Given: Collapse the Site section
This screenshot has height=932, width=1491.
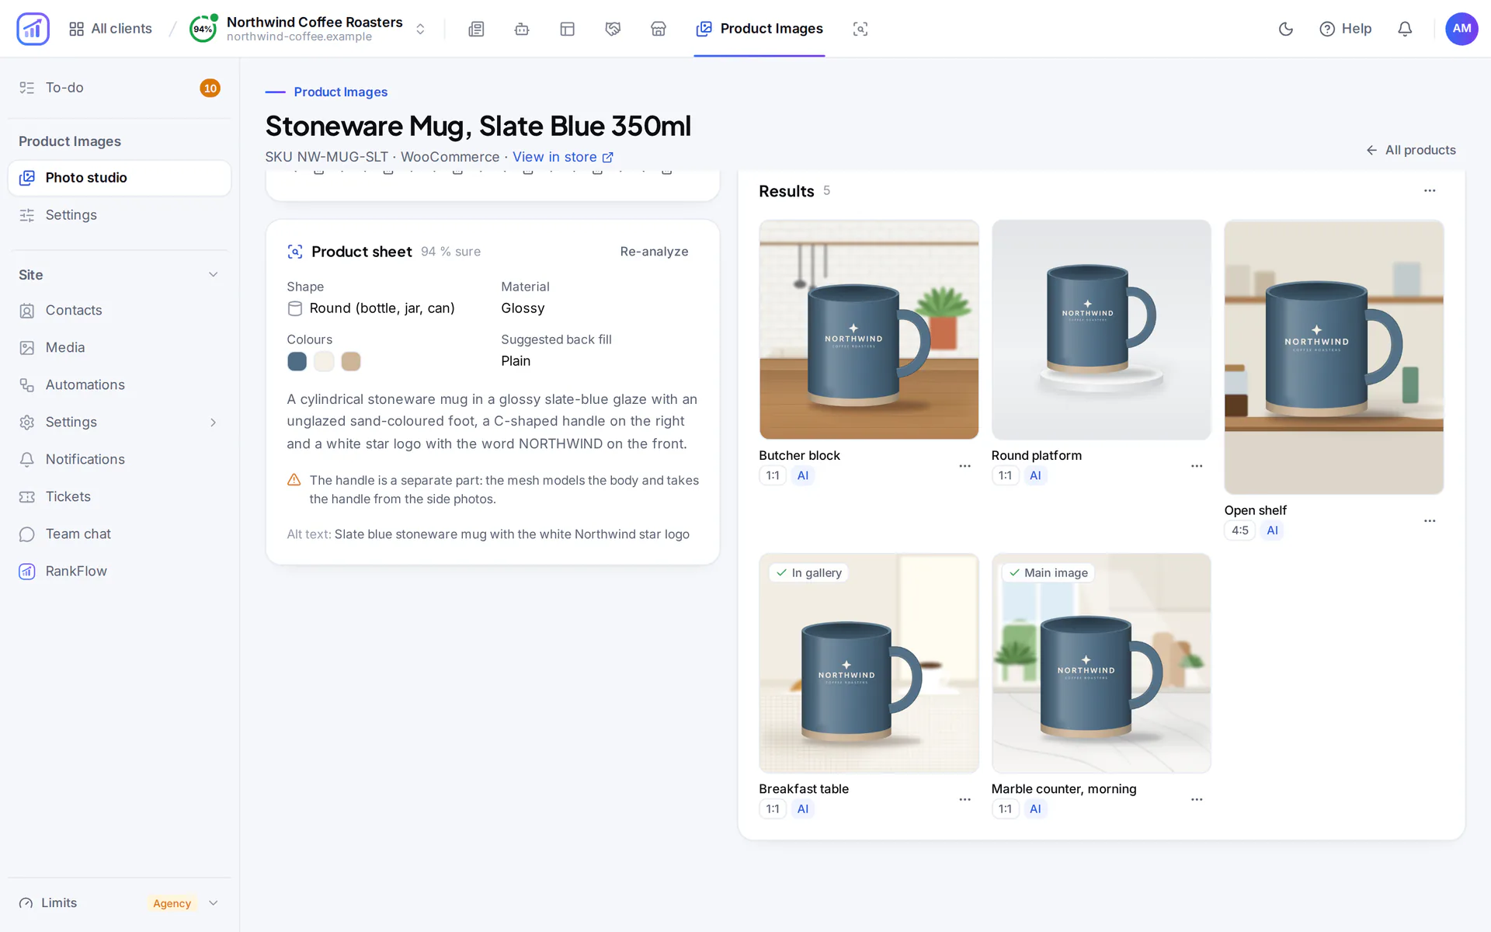Looking at the screenshot, I should coord(214,275).
